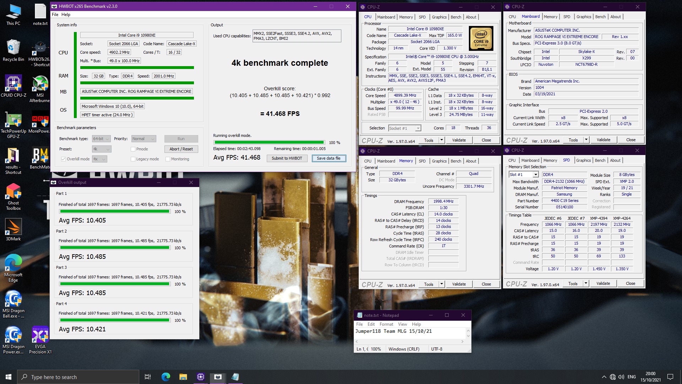Expand Tools arrow in CPU-Z Mainboard window
Screen dimensions: 682x384
coord(586,140)
